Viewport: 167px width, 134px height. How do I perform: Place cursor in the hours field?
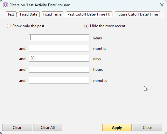pyautogui.click(x=59, y=70)
